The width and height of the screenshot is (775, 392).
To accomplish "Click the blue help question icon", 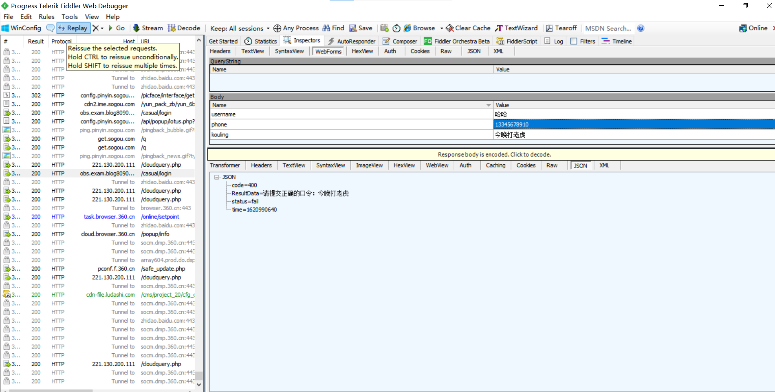I will [641, 28].
